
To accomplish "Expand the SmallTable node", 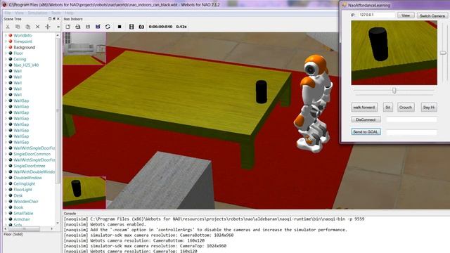I will [6, 213].
